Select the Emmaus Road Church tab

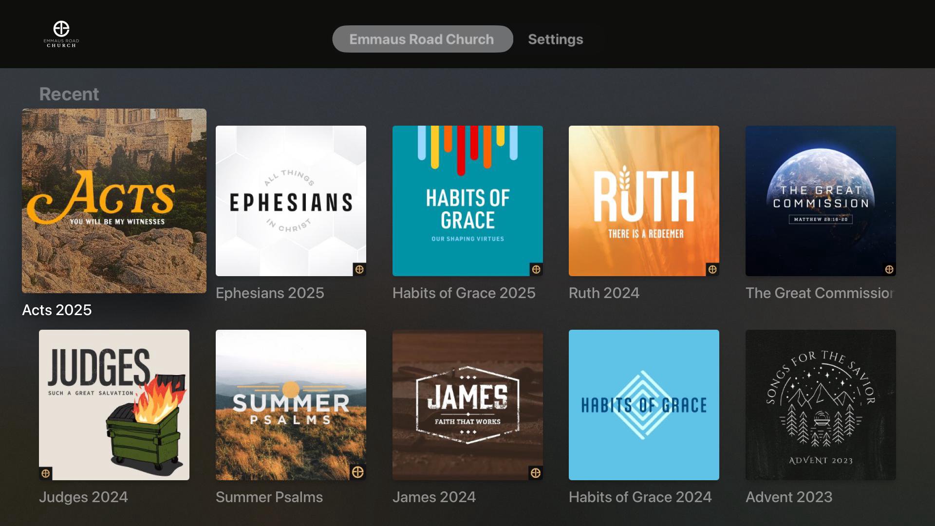pos(422,39)
